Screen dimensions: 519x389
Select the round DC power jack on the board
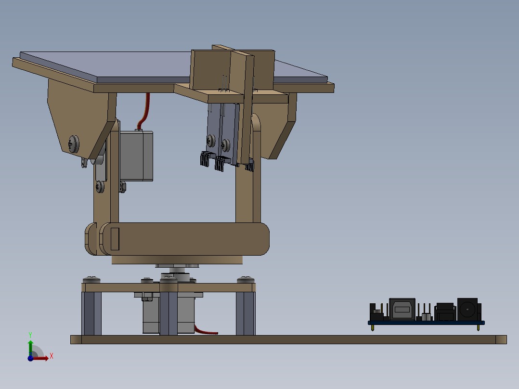[x=467, y=309]
